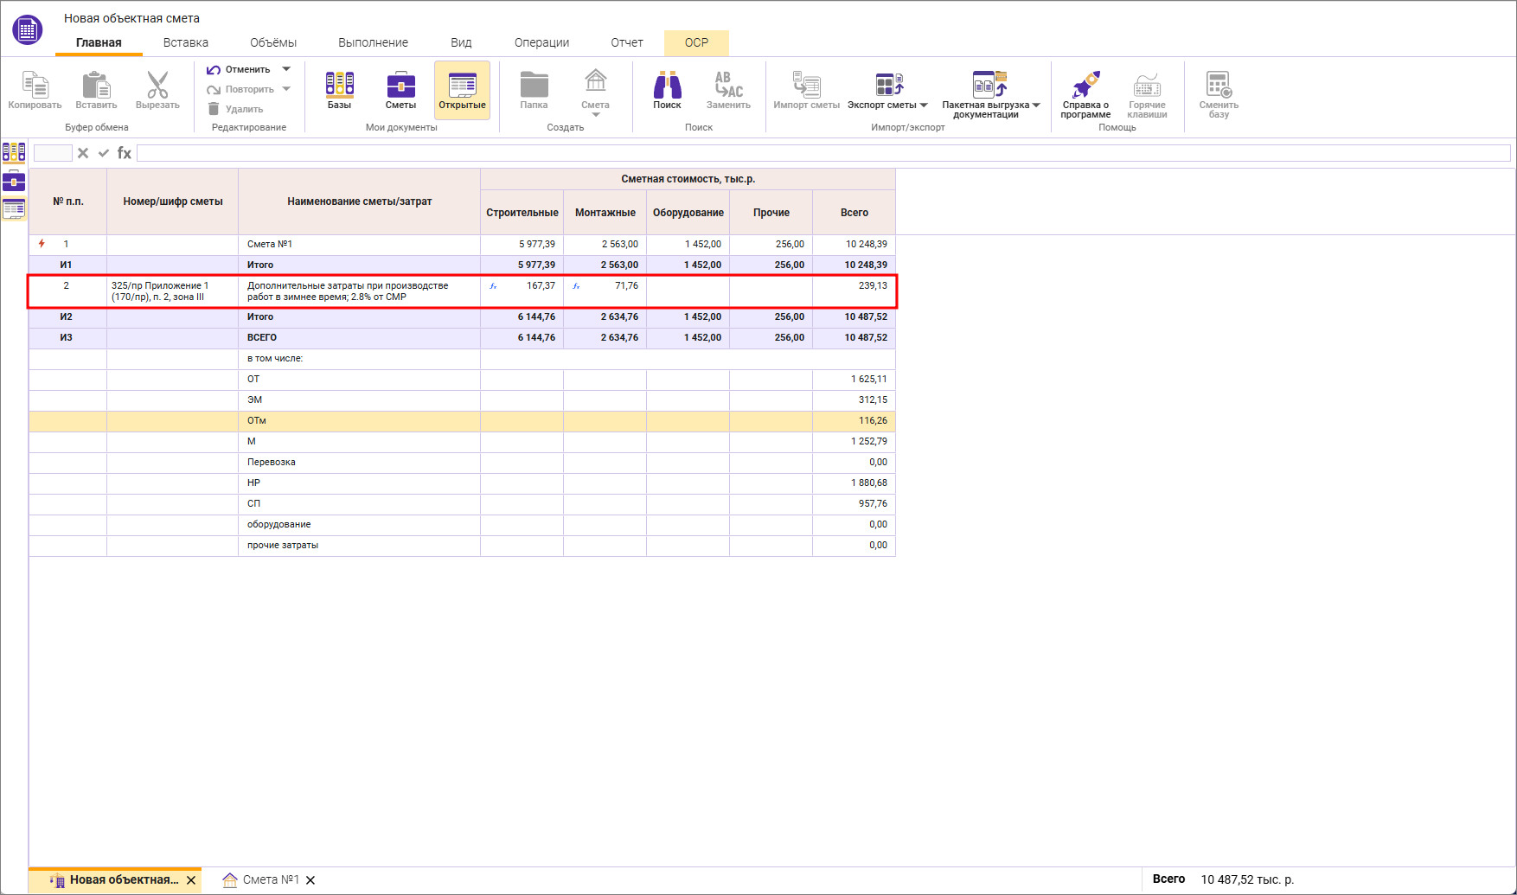Image resolution: width=1517 pixels, height=895 pixels.
Task: Expand the Экспорт сметы dropdown
Action: pyautogui.click(x=924, y=105)
